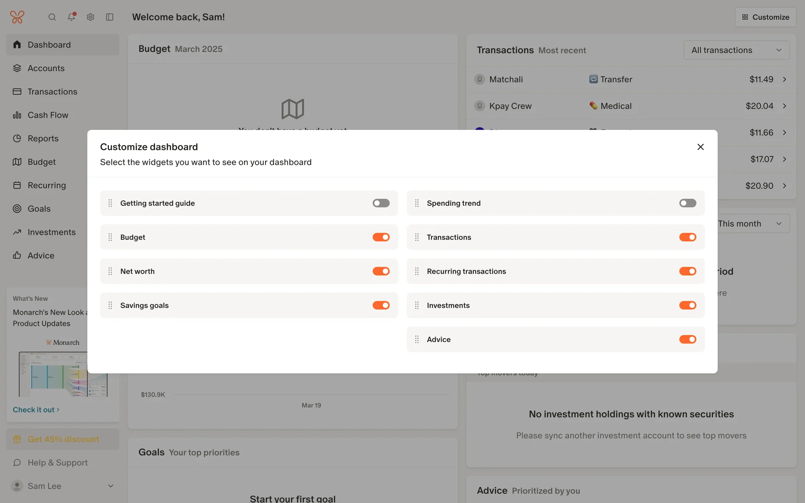Click the Monarch logo icon
This screenshot has height=503, width=805.
[17, 17]
